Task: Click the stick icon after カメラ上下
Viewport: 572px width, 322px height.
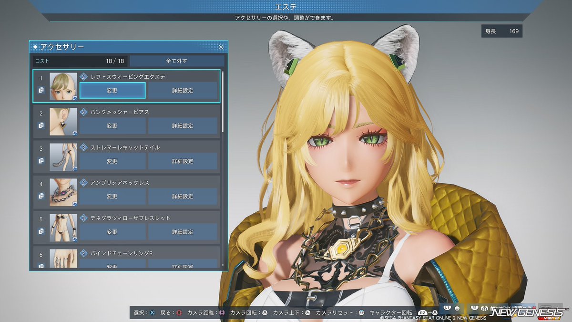Action: pyautogui.click(x=307, y=313)
